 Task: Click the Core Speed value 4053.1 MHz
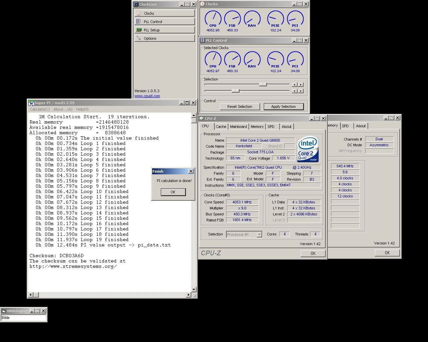coord(243,202)
